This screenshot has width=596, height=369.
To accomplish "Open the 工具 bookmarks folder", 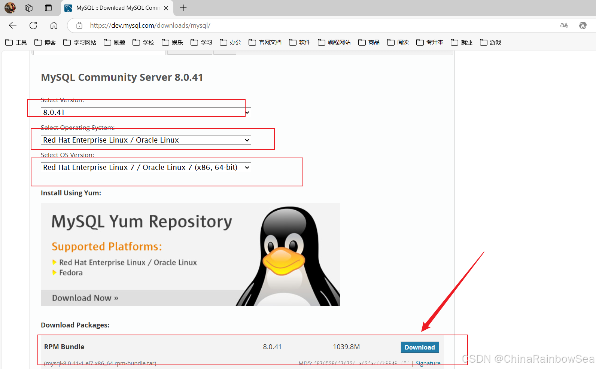I will [16, 42].
